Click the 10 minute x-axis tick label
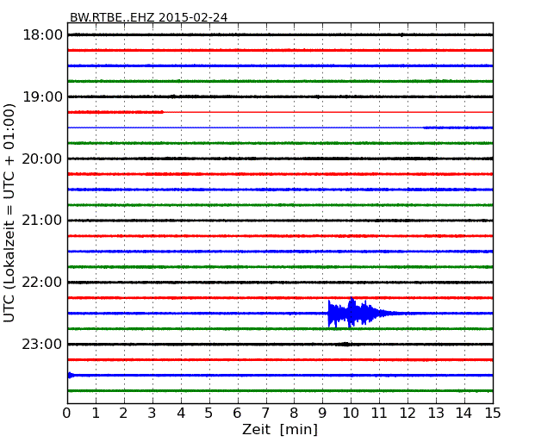Image resolution: width=560 pixels, height=448 pixels. [351, 413]
